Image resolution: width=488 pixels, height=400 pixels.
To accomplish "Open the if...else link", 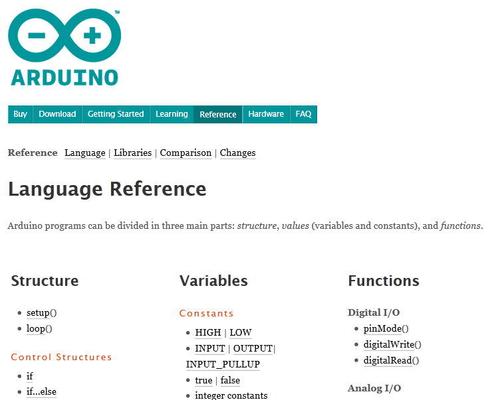I will tap(41, 392).
